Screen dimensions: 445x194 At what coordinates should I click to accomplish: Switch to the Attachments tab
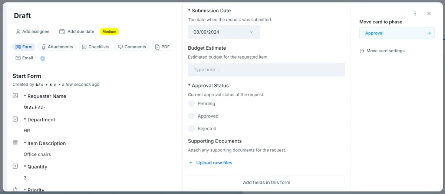[x=57, y=47]
